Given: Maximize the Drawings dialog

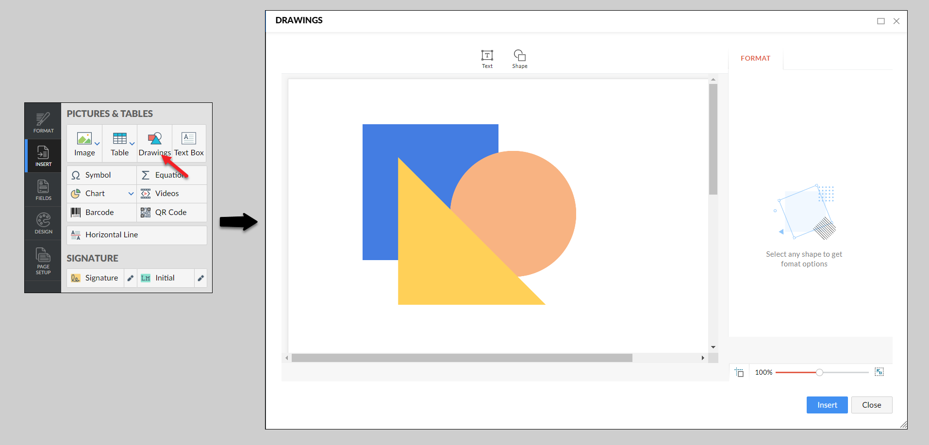Looking at the screenshot, I should pyautogui.click(x=881, y=21).
